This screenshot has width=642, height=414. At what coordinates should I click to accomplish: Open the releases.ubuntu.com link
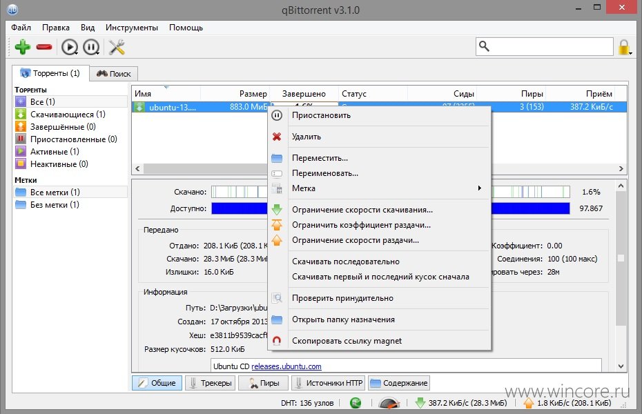pos(286,366)
